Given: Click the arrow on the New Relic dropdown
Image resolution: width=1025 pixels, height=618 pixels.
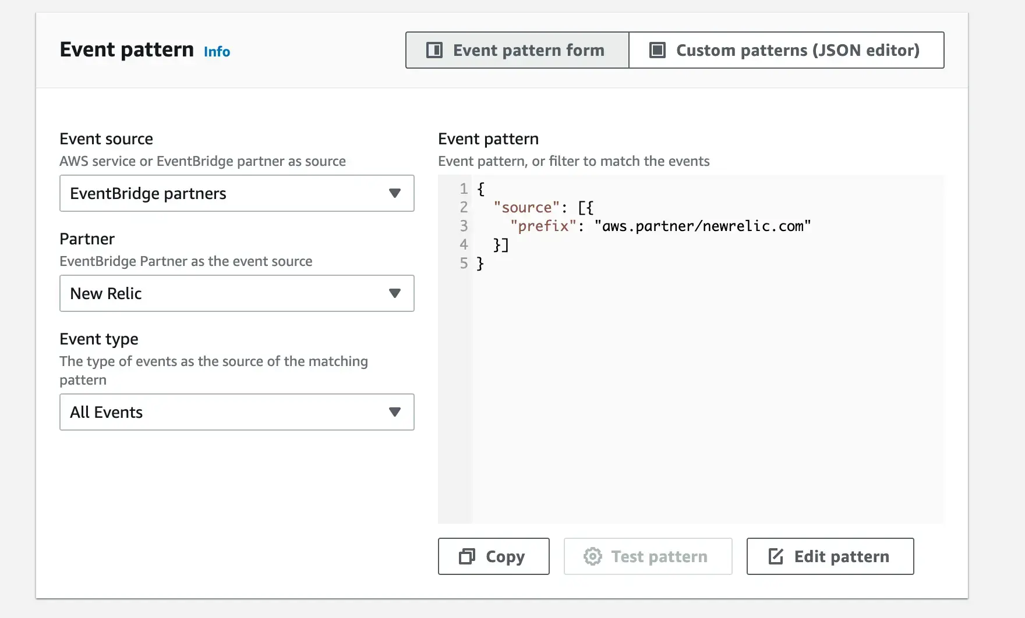Looking at the screenshot, I should click(395, 293).
